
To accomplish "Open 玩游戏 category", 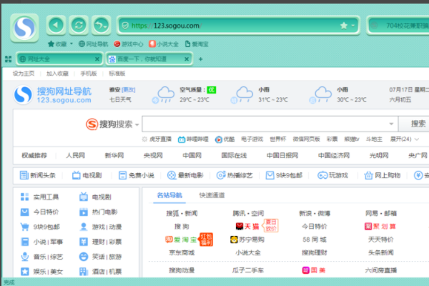I will pyautogui.click(x=332, y=175).
